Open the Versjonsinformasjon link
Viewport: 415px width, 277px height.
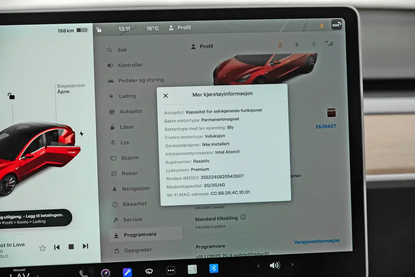[317, 241]
